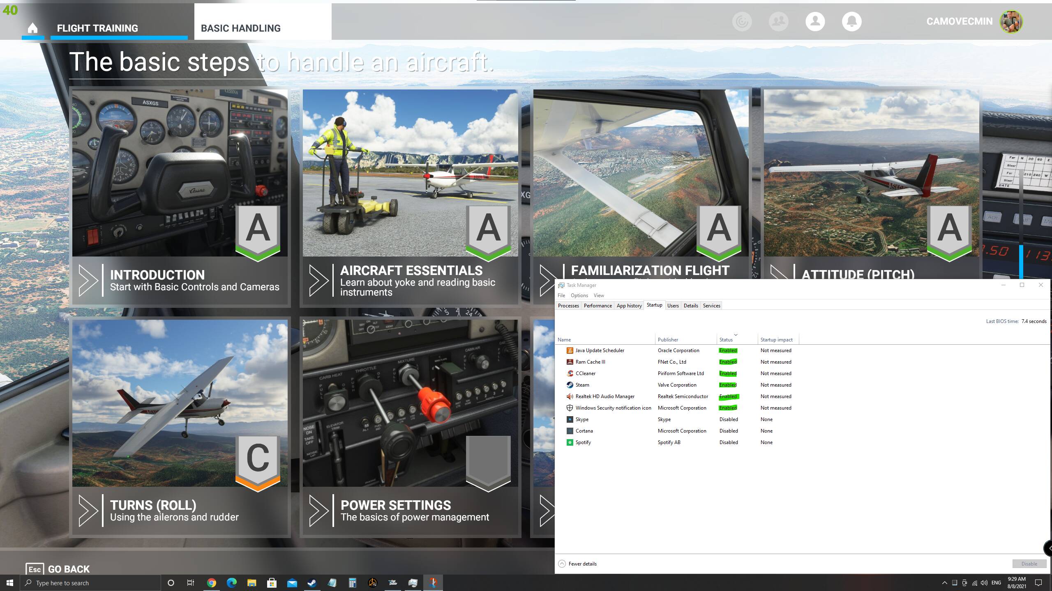Viewport: 1052px width, 591px height.
Task: Open the volume speaker tray icon
Action: pyautogui.click(x=984, y=583)
